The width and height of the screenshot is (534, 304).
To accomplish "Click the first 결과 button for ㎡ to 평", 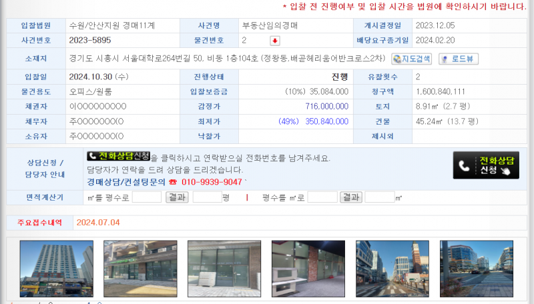I will click(x=177, y=197).
